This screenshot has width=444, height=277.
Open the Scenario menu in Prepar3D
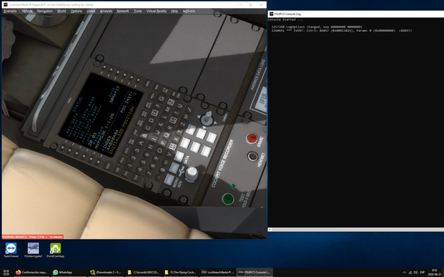pyautogui.click(x=10, y=11)
